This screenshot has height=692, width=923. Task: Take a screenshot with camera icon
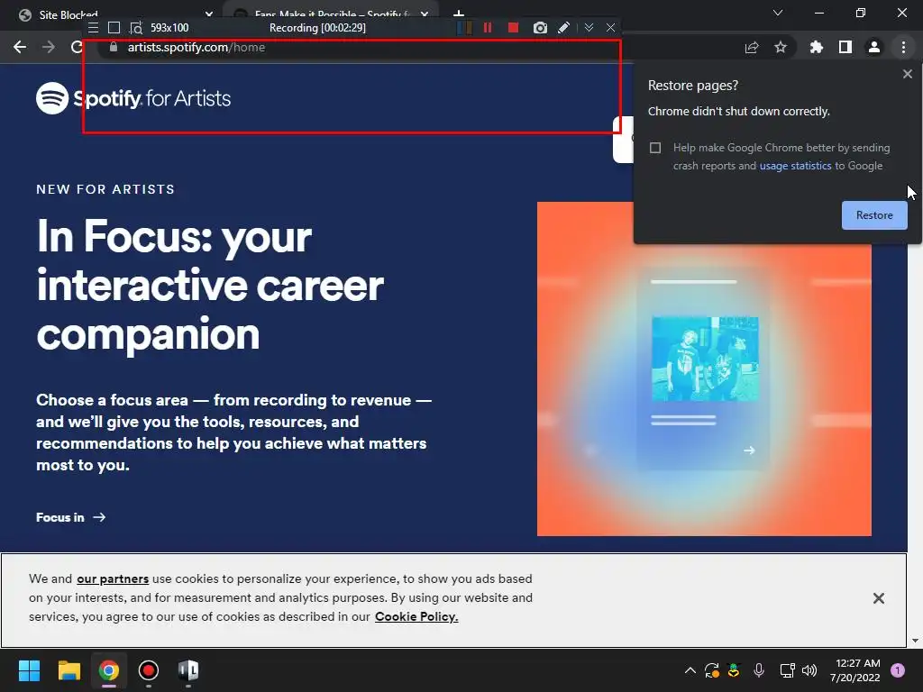540,28
